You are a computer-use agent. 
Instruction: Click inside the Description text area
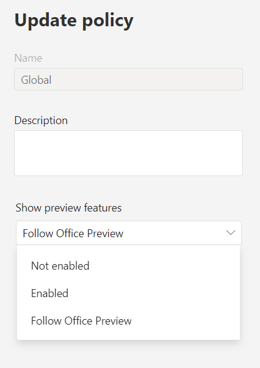(128, 153)
